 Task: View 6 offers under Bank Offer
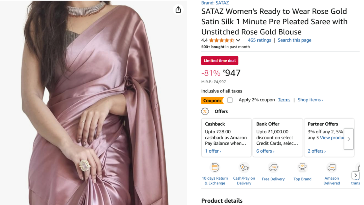click(265, 151)
